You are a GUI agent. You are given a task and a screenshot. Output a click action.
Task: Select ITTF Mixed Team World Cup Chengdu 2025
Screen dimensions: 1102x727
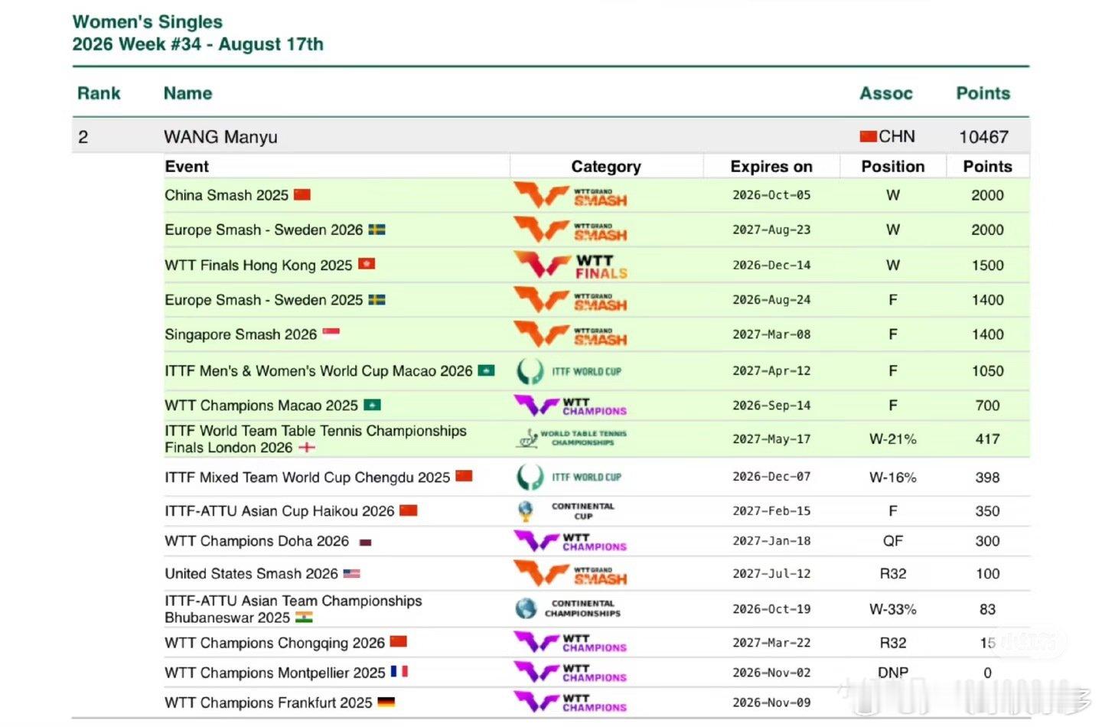click(308, 478)
